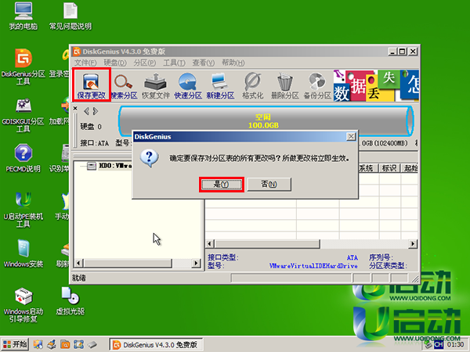470x352 pixels.
Task: Click the 标识 column header
Action: tap(389, 168)
